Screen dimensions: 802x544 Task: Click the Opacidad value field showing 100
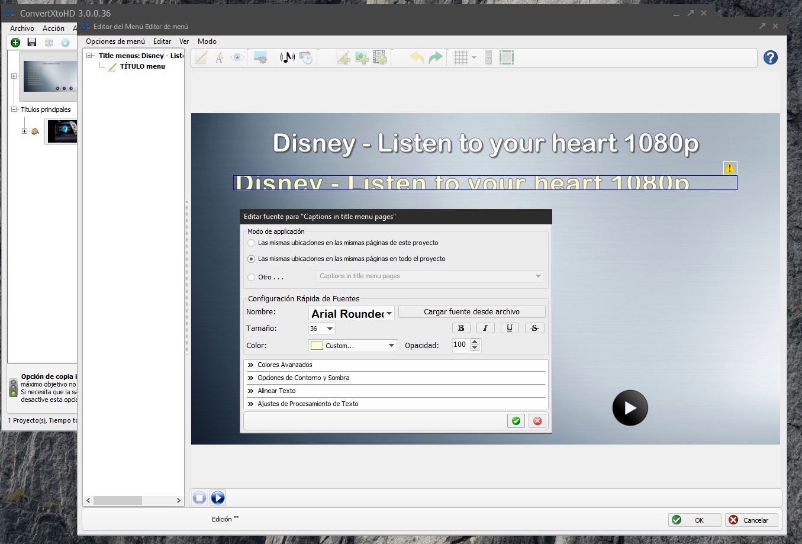461,345
